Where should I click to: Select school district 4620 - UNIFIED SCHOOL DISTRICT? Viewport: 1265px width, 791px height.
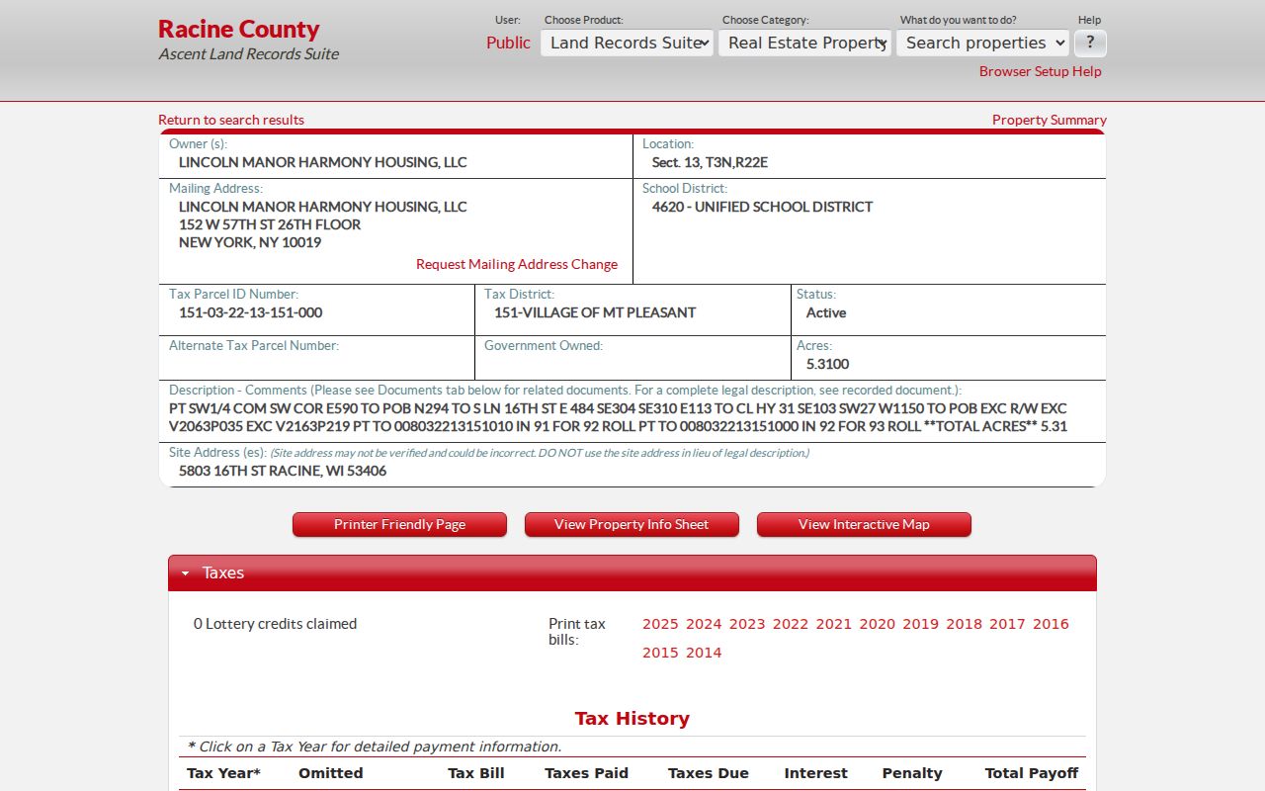[763, 207]
